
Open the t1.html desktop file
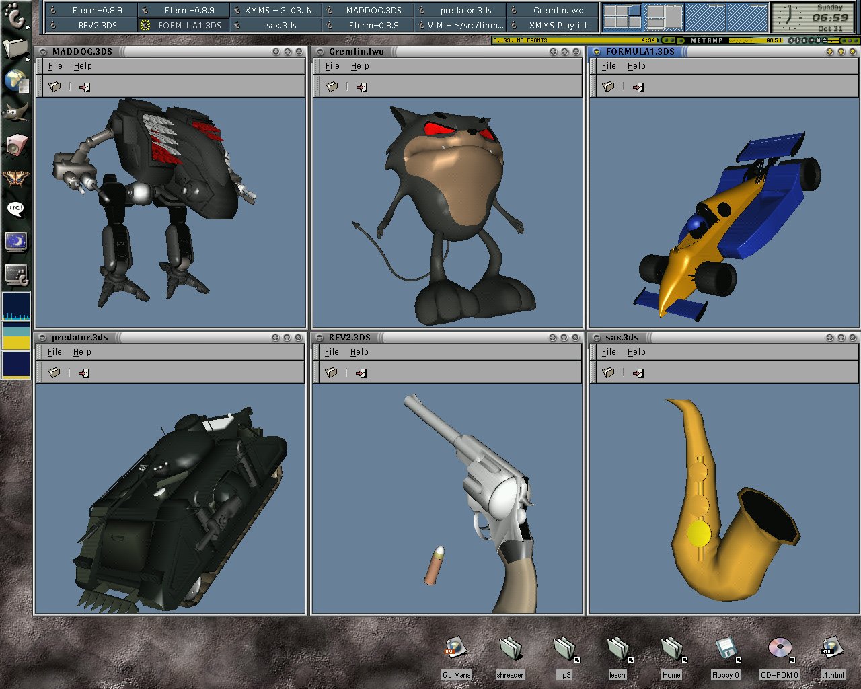(833, 656)
